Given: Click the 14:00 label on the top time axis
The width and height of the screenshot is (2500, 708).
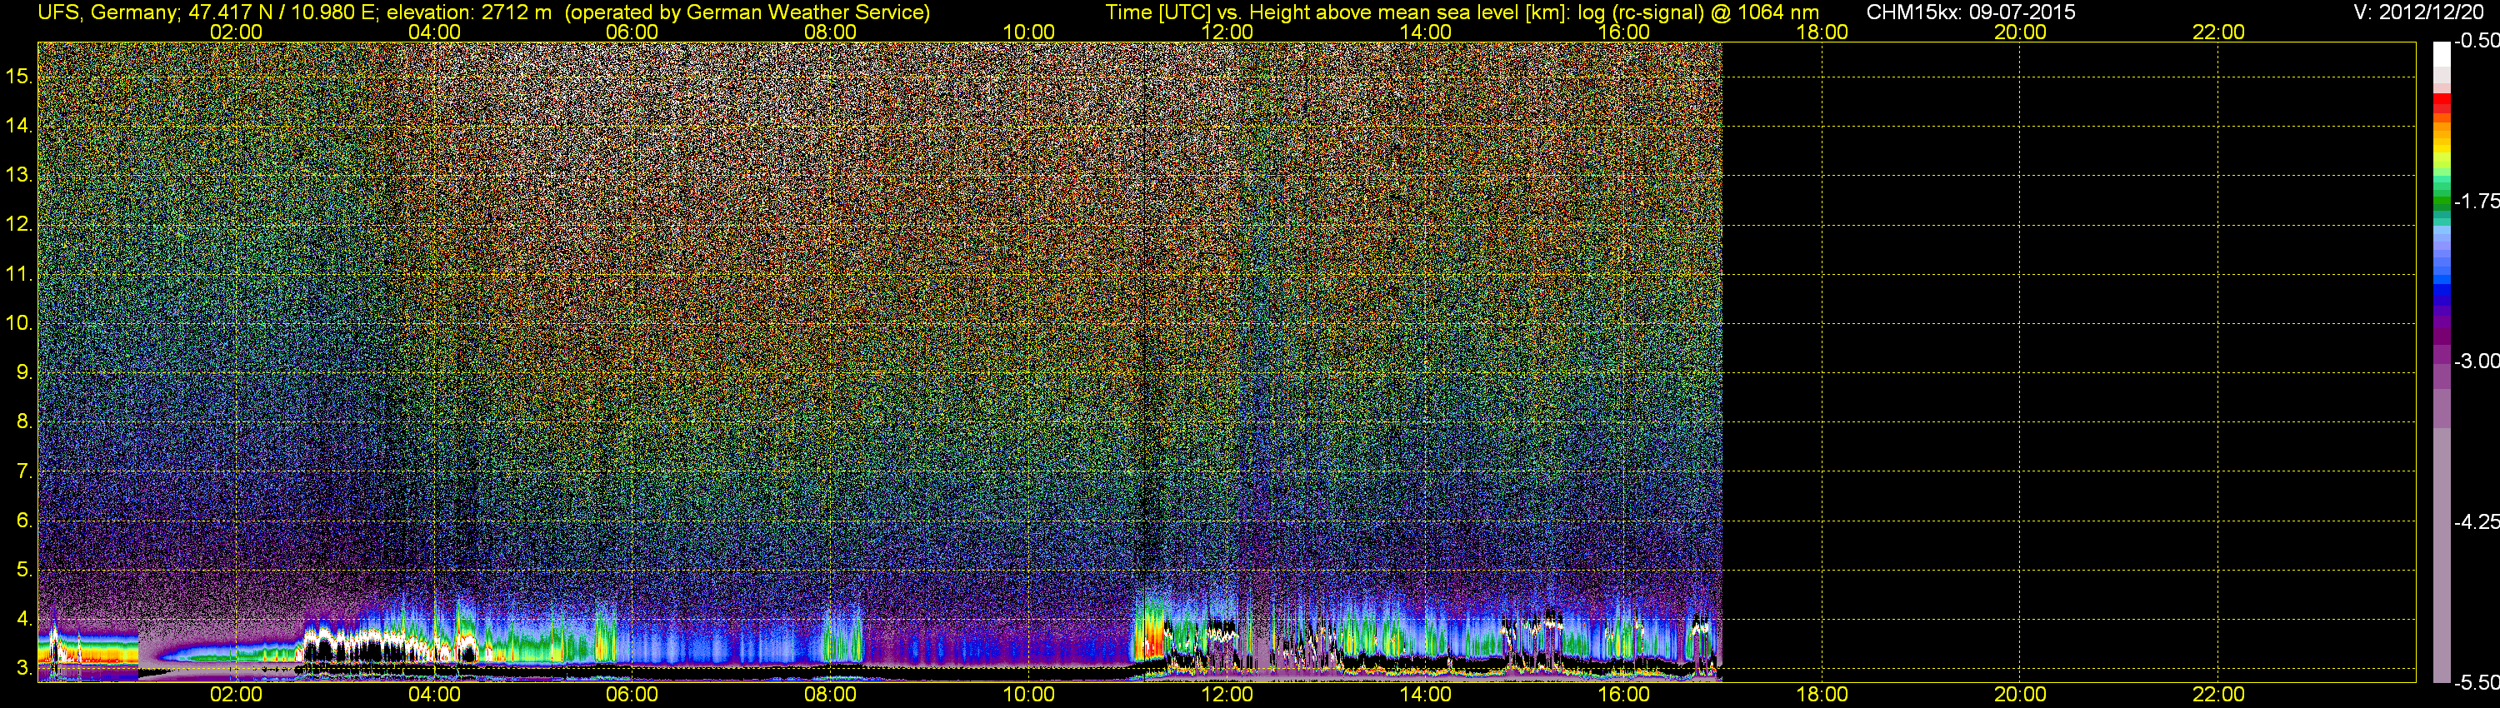Looking at the screenshot, I should pyautogui.click(x=1426, y=32).
